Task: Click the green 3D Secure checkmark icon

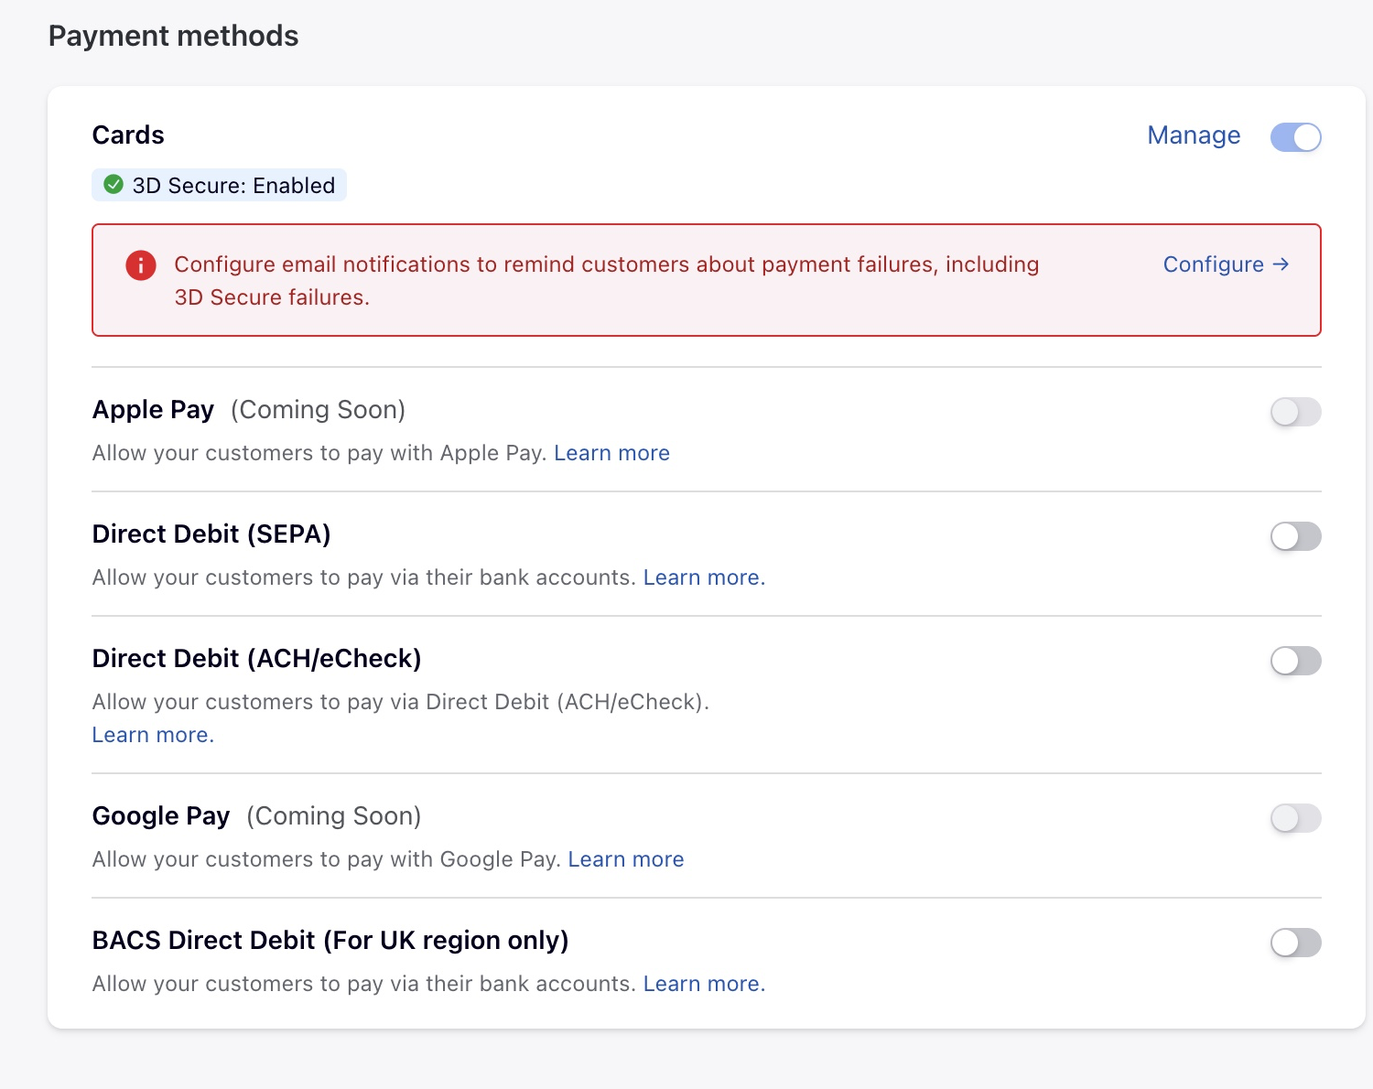Action: (114, 185)
